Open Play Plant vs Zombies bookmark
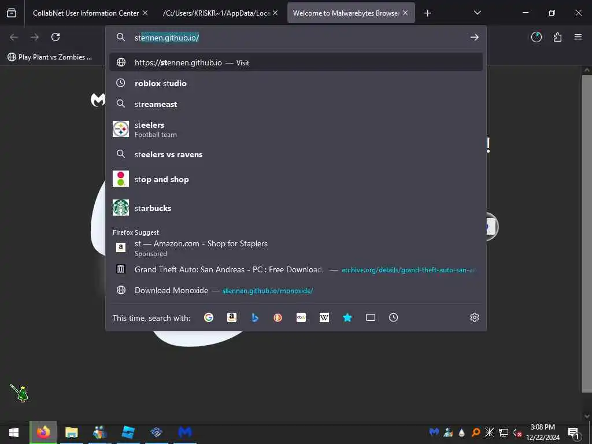Image resolution: width=592 pixels, height=444 pixels. tap(50, 57)
